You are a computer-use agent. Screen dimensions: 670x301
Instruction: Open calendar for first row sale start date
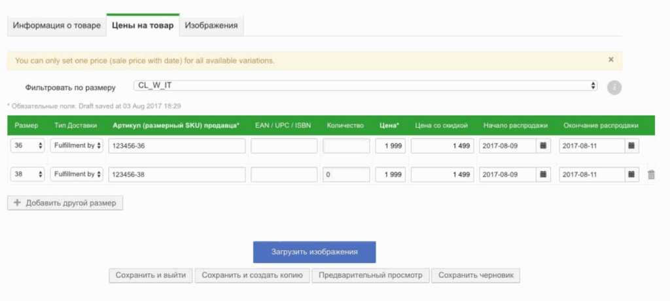(x=543, y=146)
